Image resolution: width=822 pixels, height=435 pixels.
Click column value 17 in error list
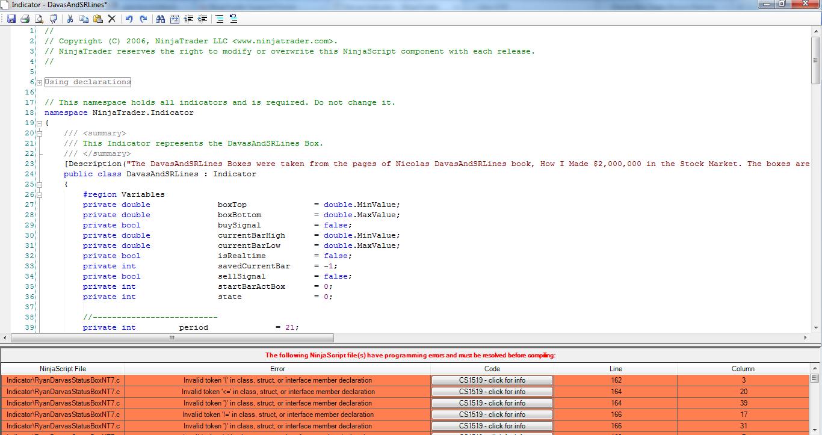point(743,415)
